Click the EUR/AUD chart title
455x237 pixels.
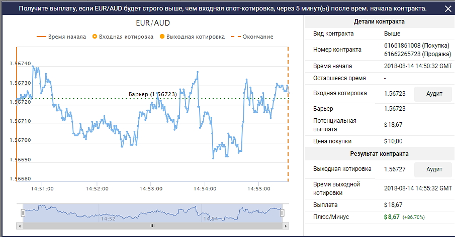click(153, 23)
